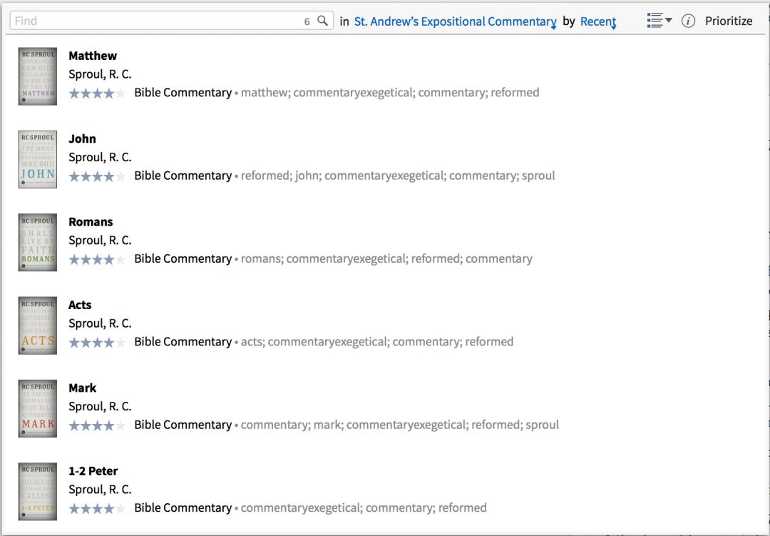Open the Mark book cover thumbnail
This screenshot has height=536, width=770.
pyautogui.click(x=38, y=409)
